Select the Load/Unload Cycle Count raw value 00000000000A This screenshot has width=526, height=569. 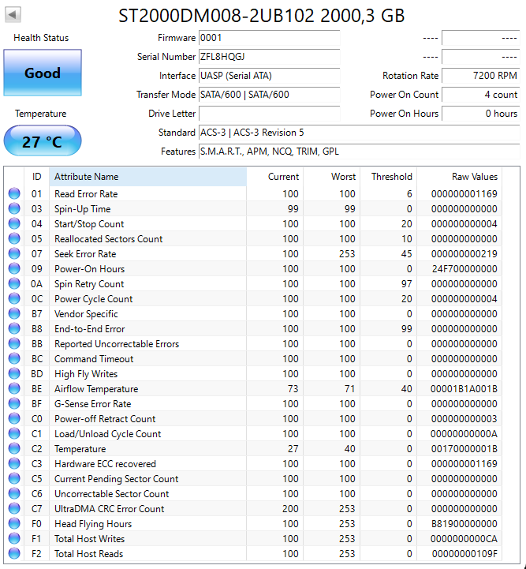click(x=464, y=433)
